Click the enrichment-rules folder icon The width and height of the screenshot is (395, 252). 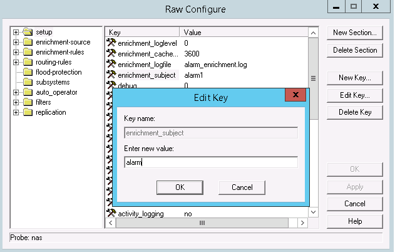click(x=28, y=52)
